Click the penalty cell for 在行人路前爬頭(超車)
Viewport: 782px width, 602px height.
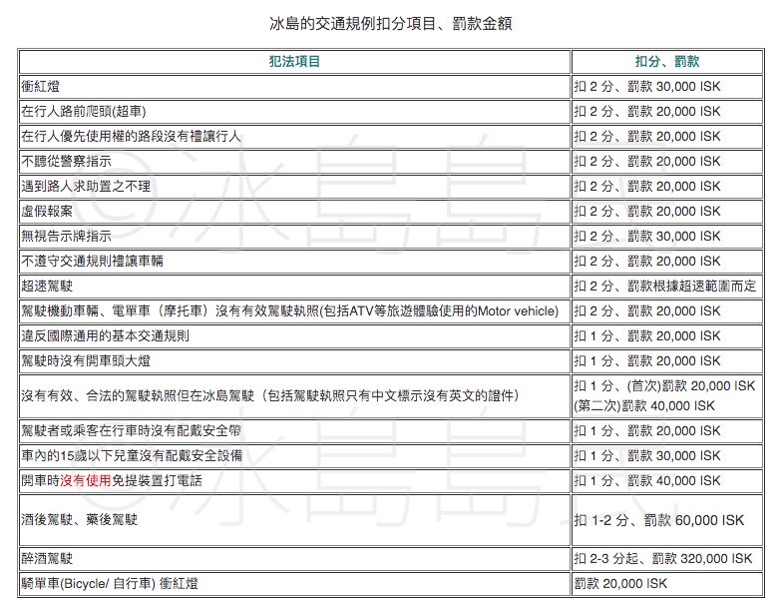tap(666, 112)
